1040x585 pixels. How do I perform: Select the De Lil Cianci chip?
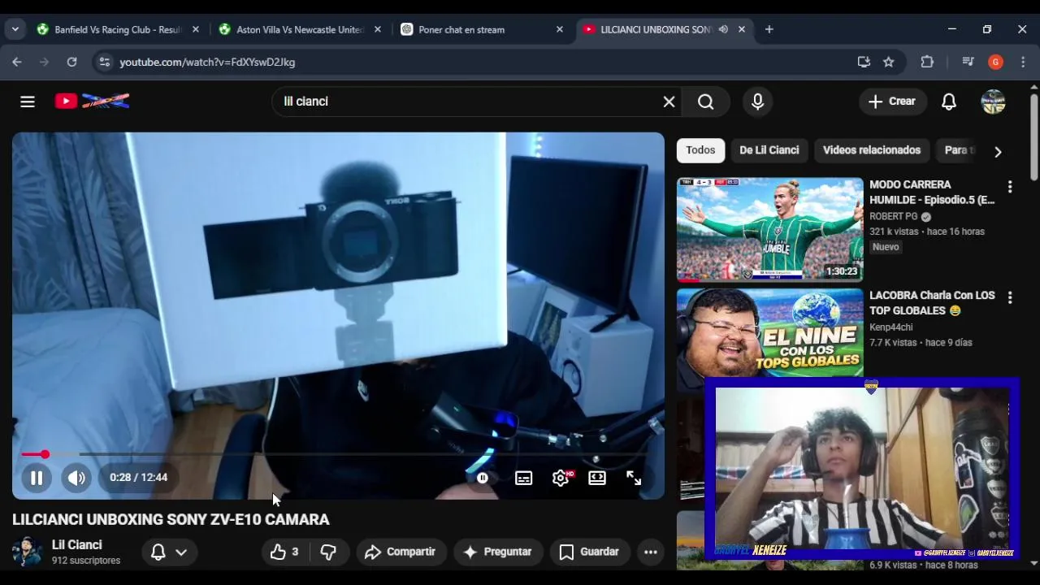(769, 150)
